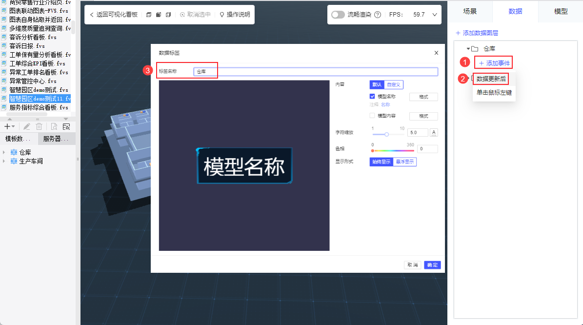The width and height of the screenshot is (583, 325).
Task: Click the pencil edit dataset icon
Action: click(x=26, y=126)
